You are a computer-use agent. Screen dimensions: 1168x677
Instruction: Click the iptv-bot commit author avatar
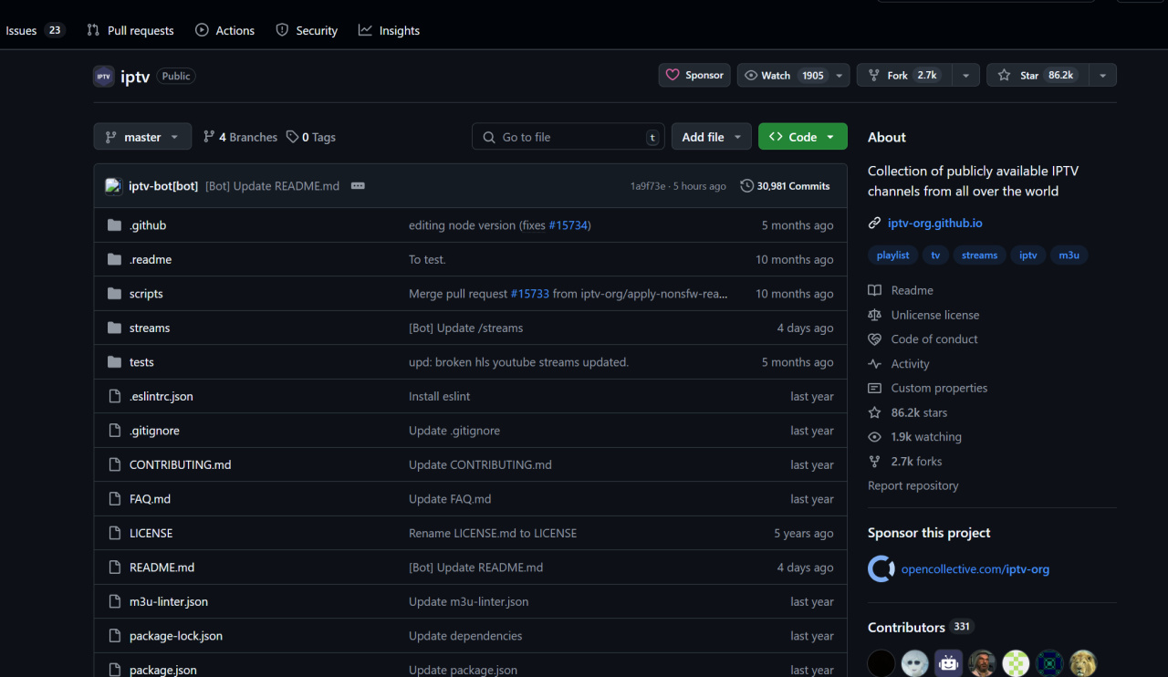point(113,186)
